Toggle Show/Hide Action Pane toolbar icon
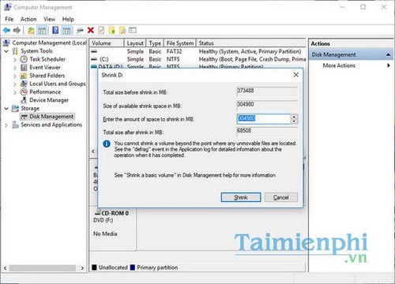395x284 pixels. pos(67,31)
